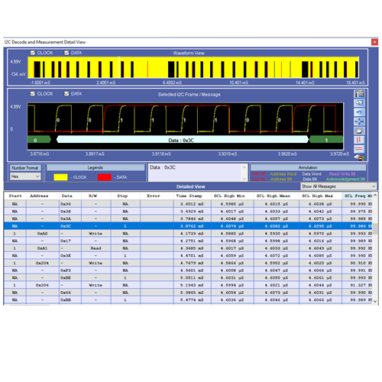Enable the horizontal cursors icon
The width and height of the screenshot is (382, 382).
coord(359,149)
